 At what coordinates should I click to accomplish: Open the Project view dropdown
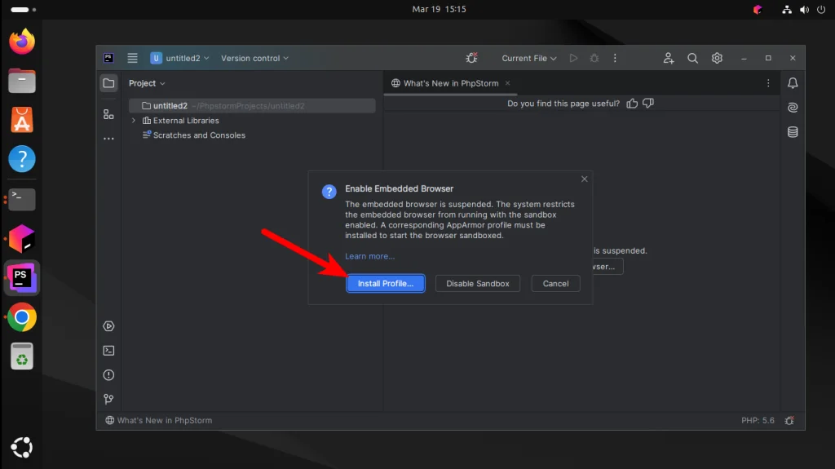(x=147, y=83)
